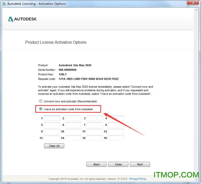Click the Autodesk logo in header
The height and width of the screenshot is (184, 201).
[x=22, y=19]
